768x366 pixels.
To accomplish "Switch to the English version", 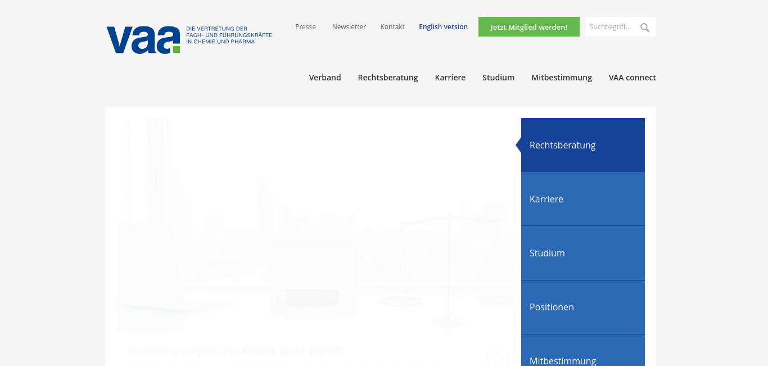I will [443, 26].
